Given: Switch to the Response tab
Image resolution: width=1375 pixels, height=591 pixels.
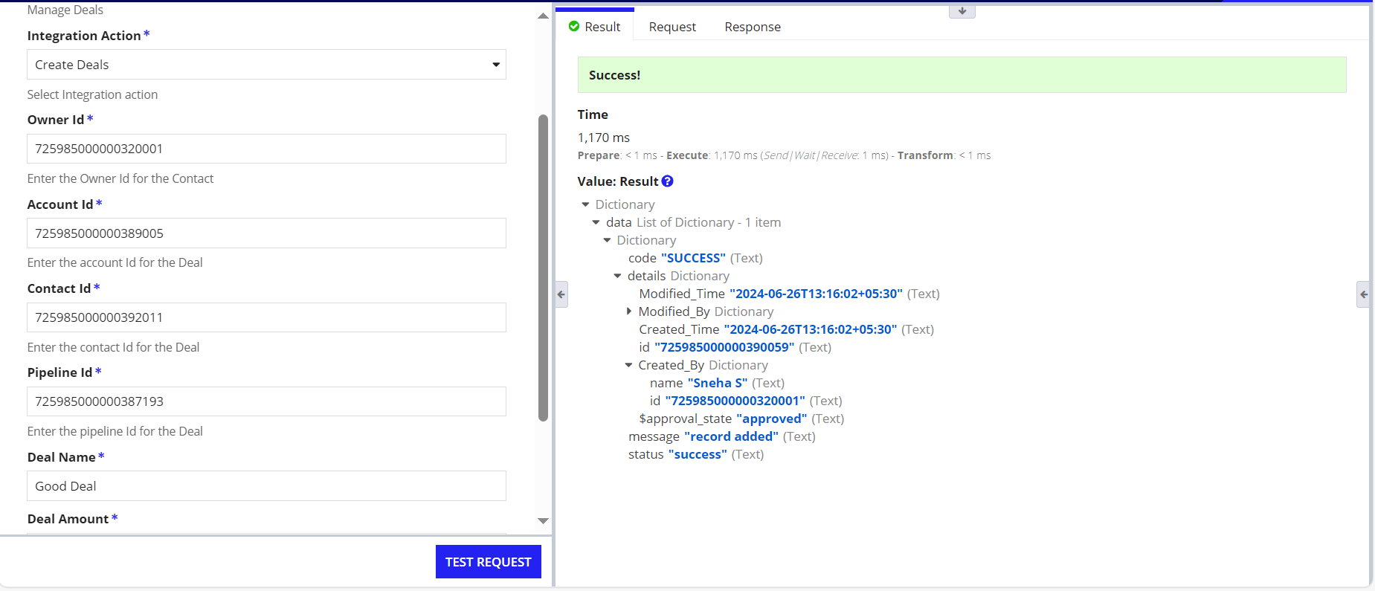Looking at the screenshot, I should tap(753, 27).
